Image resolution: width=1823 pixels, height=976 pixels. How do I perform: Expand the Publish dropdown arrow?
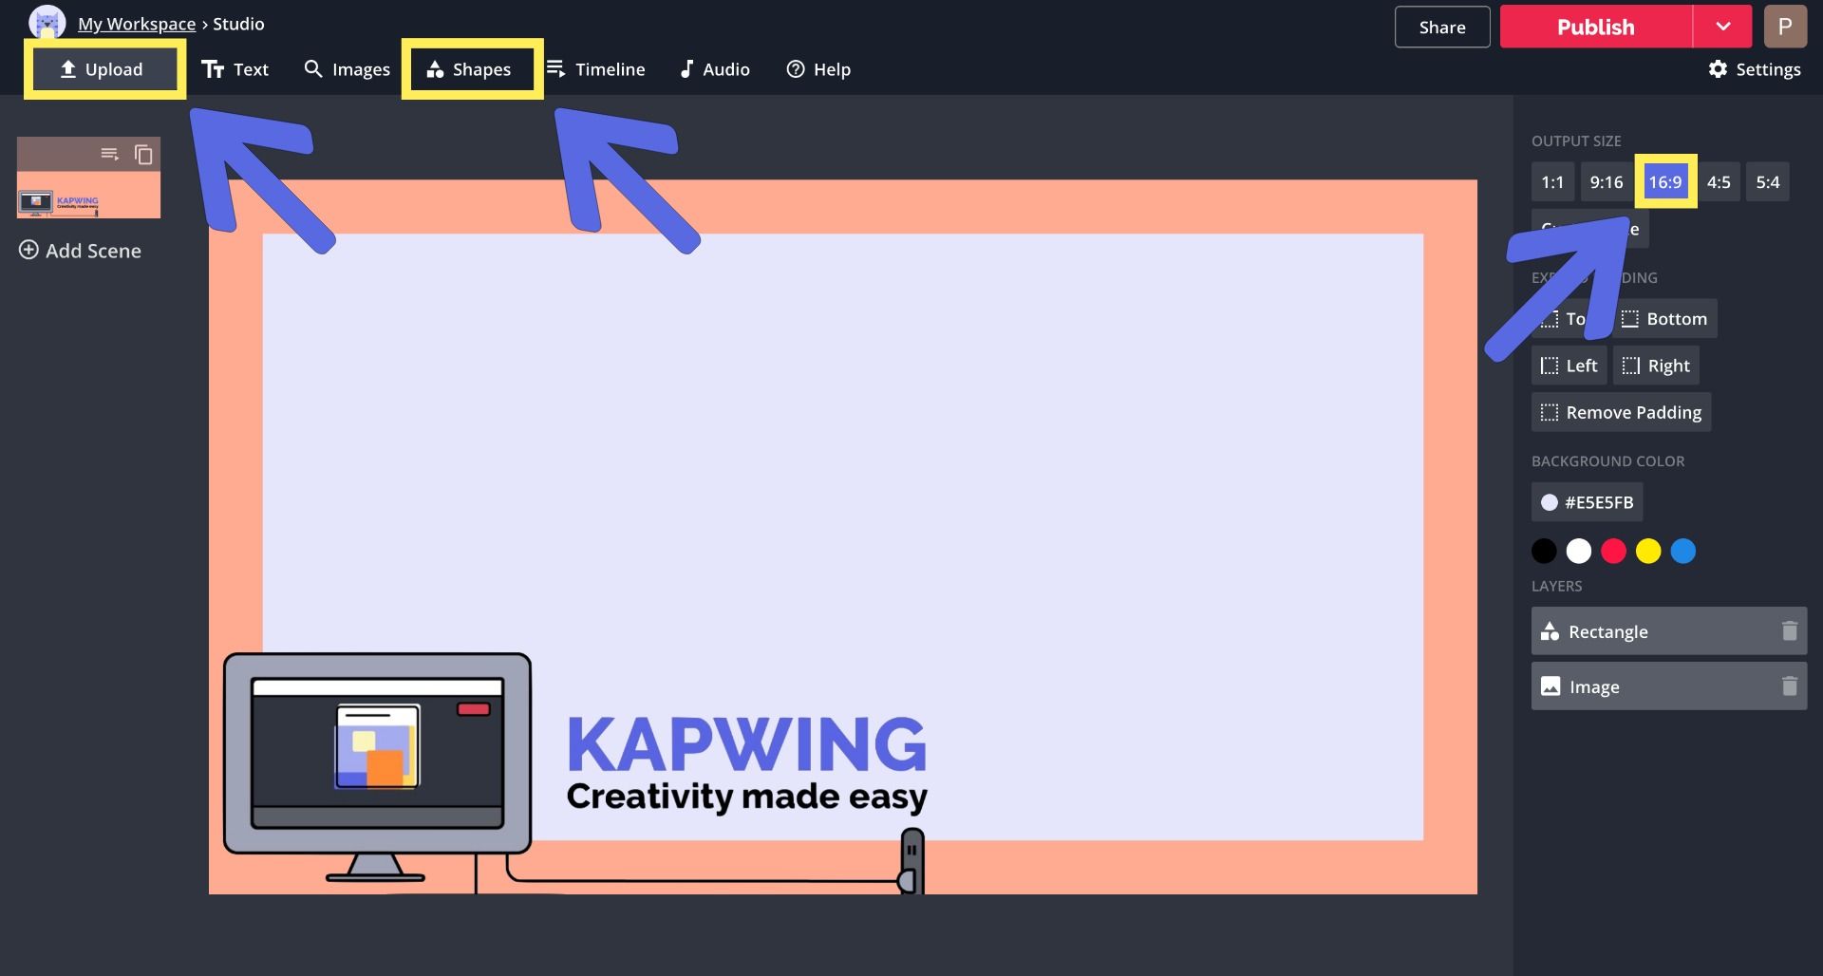[1722, 27]
